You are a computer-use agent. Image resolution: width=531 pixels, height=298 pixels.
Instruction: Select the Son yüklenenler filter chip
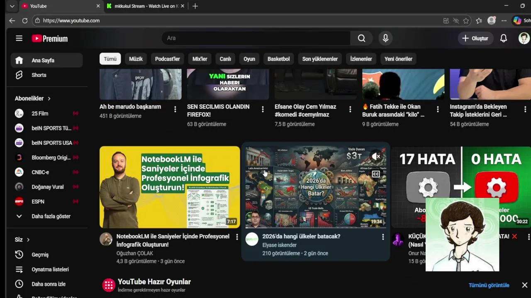[x=320, y=59]
